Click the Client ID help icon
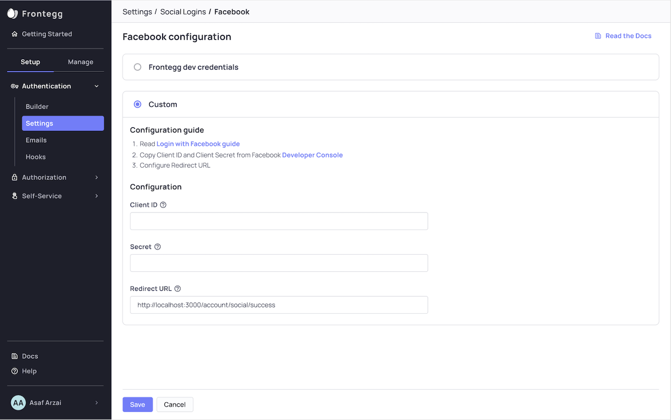The height and width of the screenshot is (420, 671). (x=163, y=205)
